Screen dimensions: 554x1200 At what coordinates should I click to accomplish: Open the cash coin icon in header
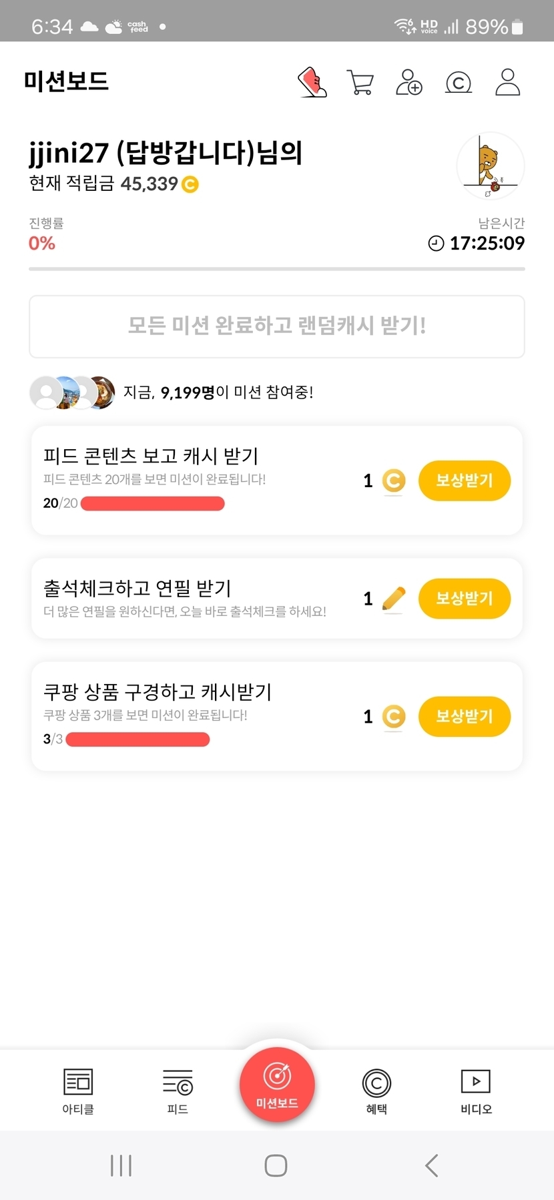point(458,83)
